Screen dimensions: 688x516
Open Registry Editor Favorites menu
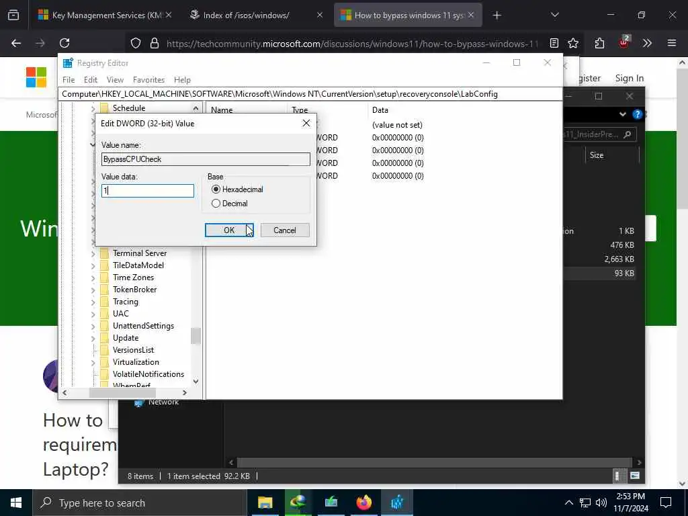[148, 80]
